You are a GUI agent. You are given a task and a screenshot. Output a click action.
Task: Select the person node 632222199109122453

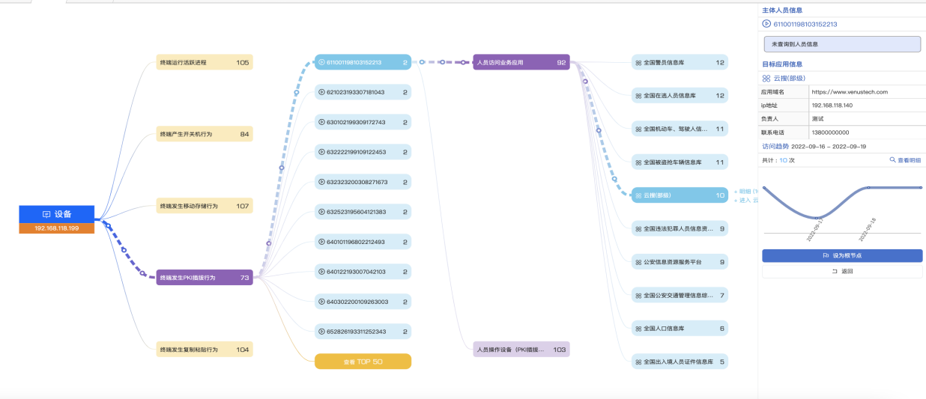click(363, 152)
